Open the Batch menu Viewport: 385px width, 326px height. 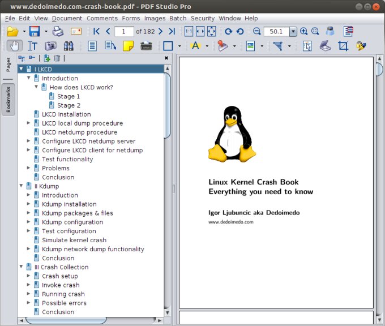pos(178,19)
